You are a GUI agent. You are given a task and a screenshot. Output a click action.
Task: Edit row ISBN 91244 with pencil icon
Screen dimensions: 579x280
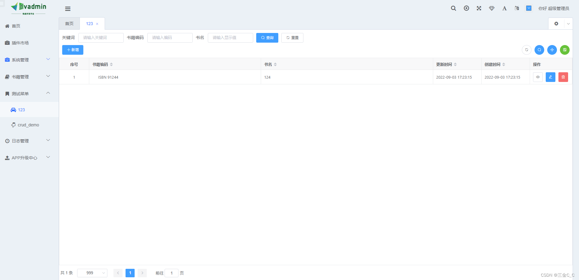[551, 77]
